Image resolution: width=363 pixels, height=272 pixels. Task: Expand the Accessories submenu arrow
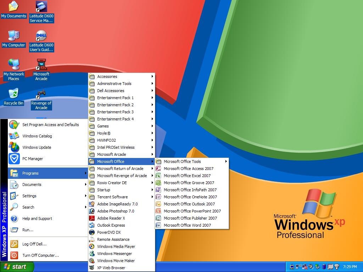(x=152, y=76)
